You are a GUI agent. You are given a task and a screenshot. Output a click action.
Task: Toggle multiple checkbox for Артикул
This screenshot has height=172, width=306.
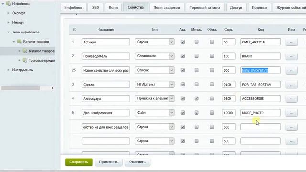point(197,42)
